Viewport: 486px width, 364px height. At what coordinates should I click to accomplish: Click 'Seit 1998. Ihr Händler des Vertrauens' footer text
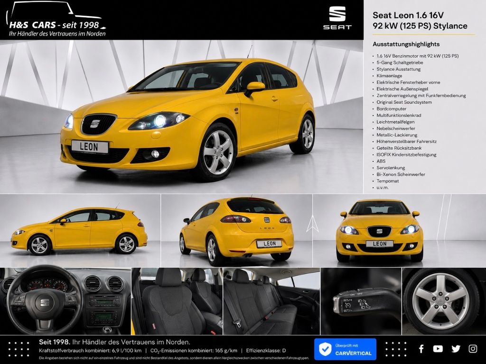[114, 342]
